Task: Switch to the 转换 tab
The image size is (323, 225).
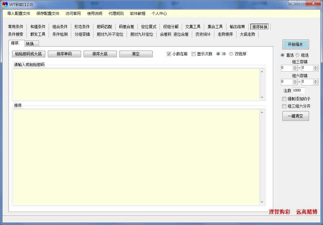Action: pos(31,44)
